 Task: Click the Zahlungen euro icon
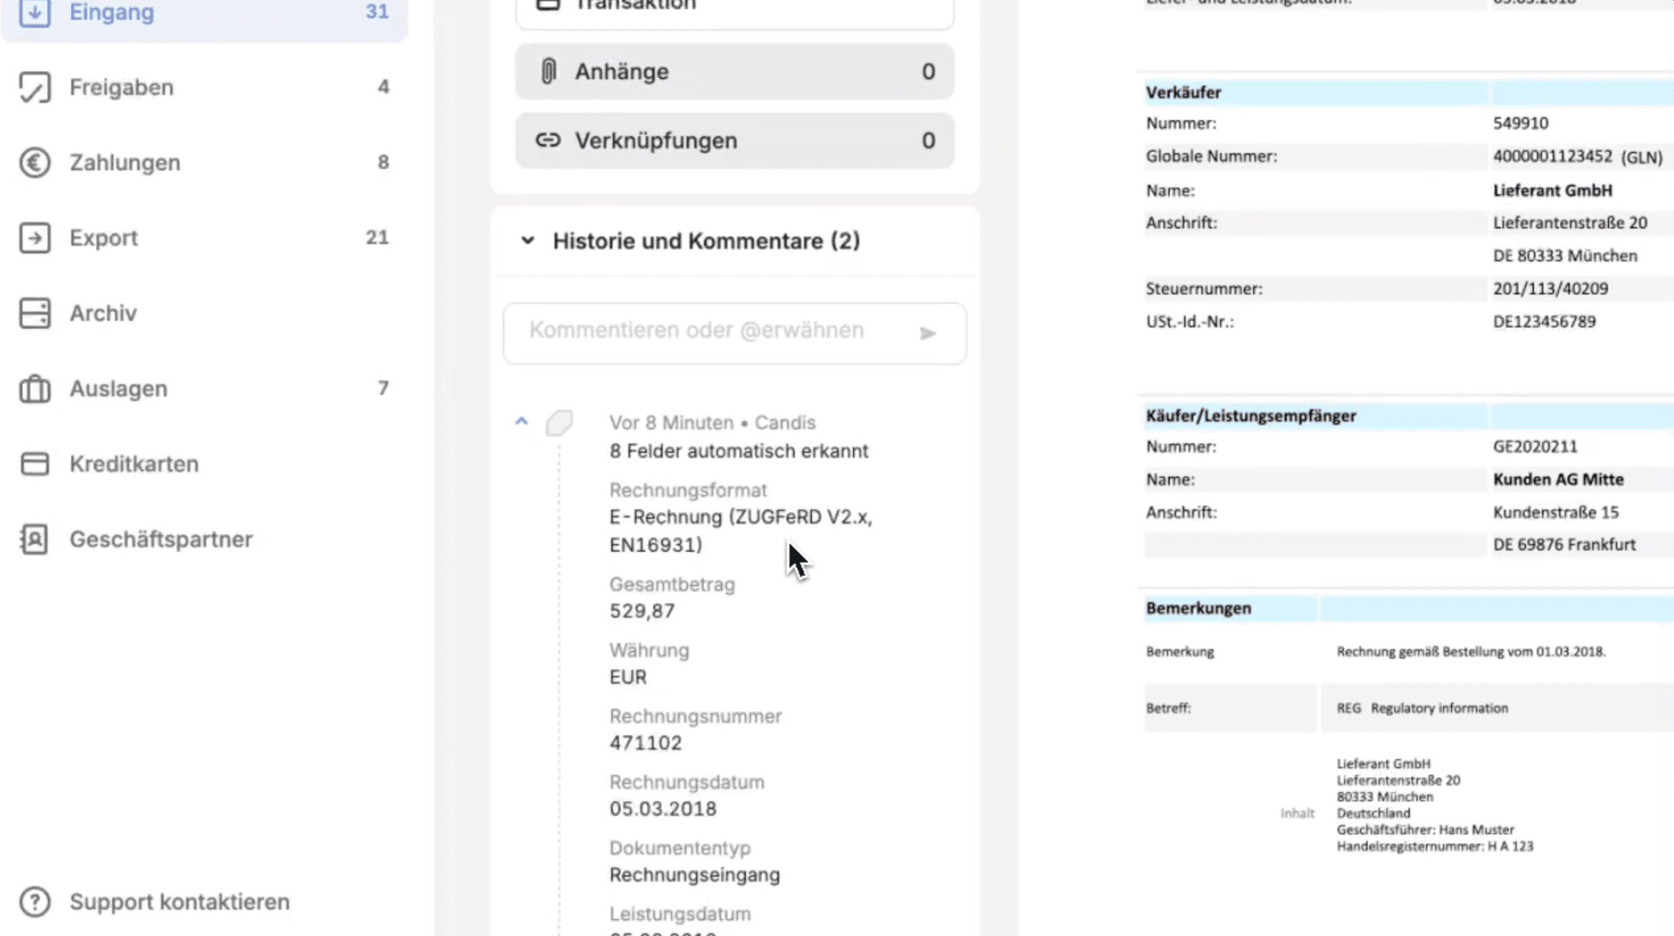(34, 162)
